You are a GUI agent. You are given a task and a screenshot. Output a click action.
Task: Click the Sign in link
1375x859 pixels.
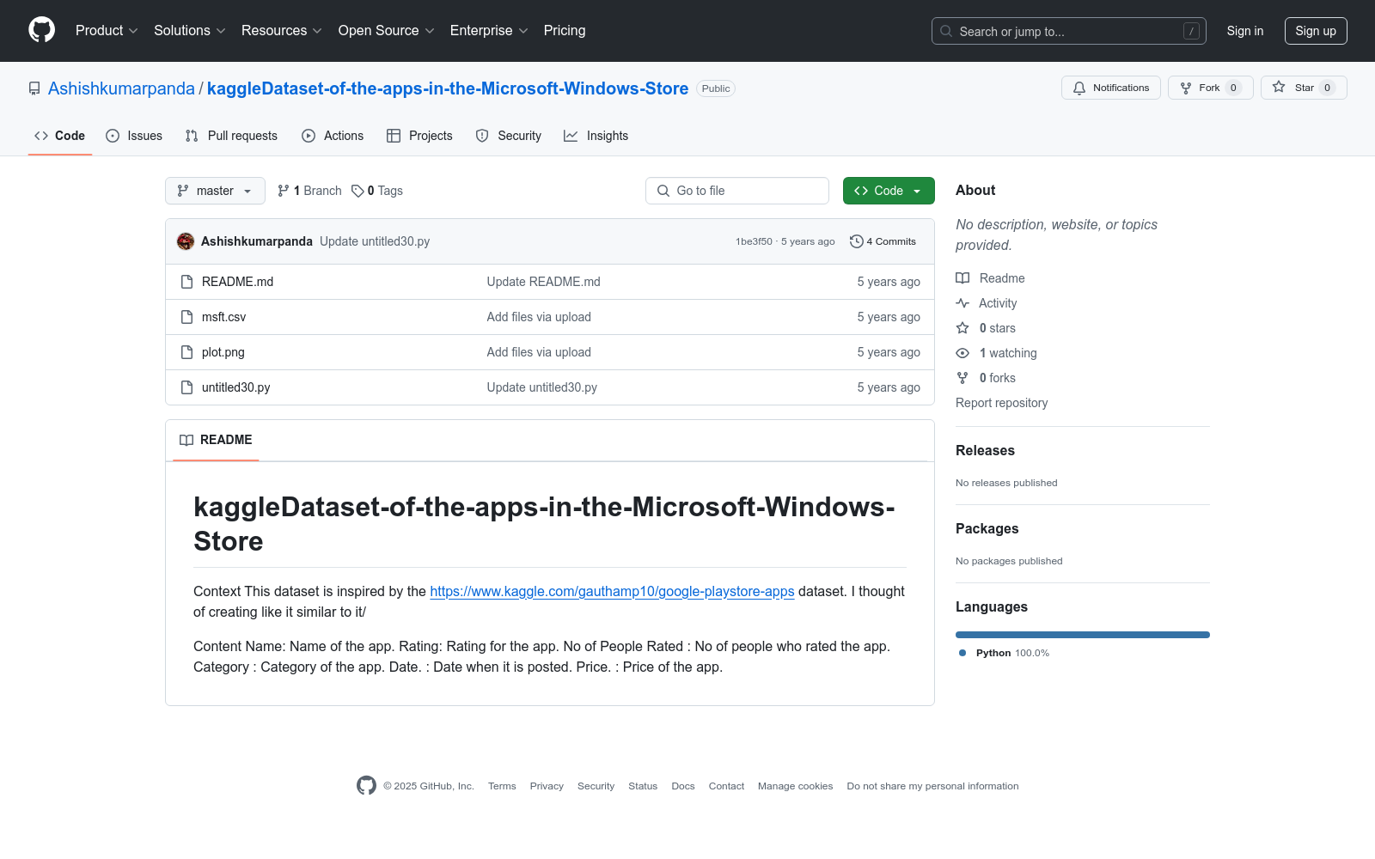tap(1245, 31)
